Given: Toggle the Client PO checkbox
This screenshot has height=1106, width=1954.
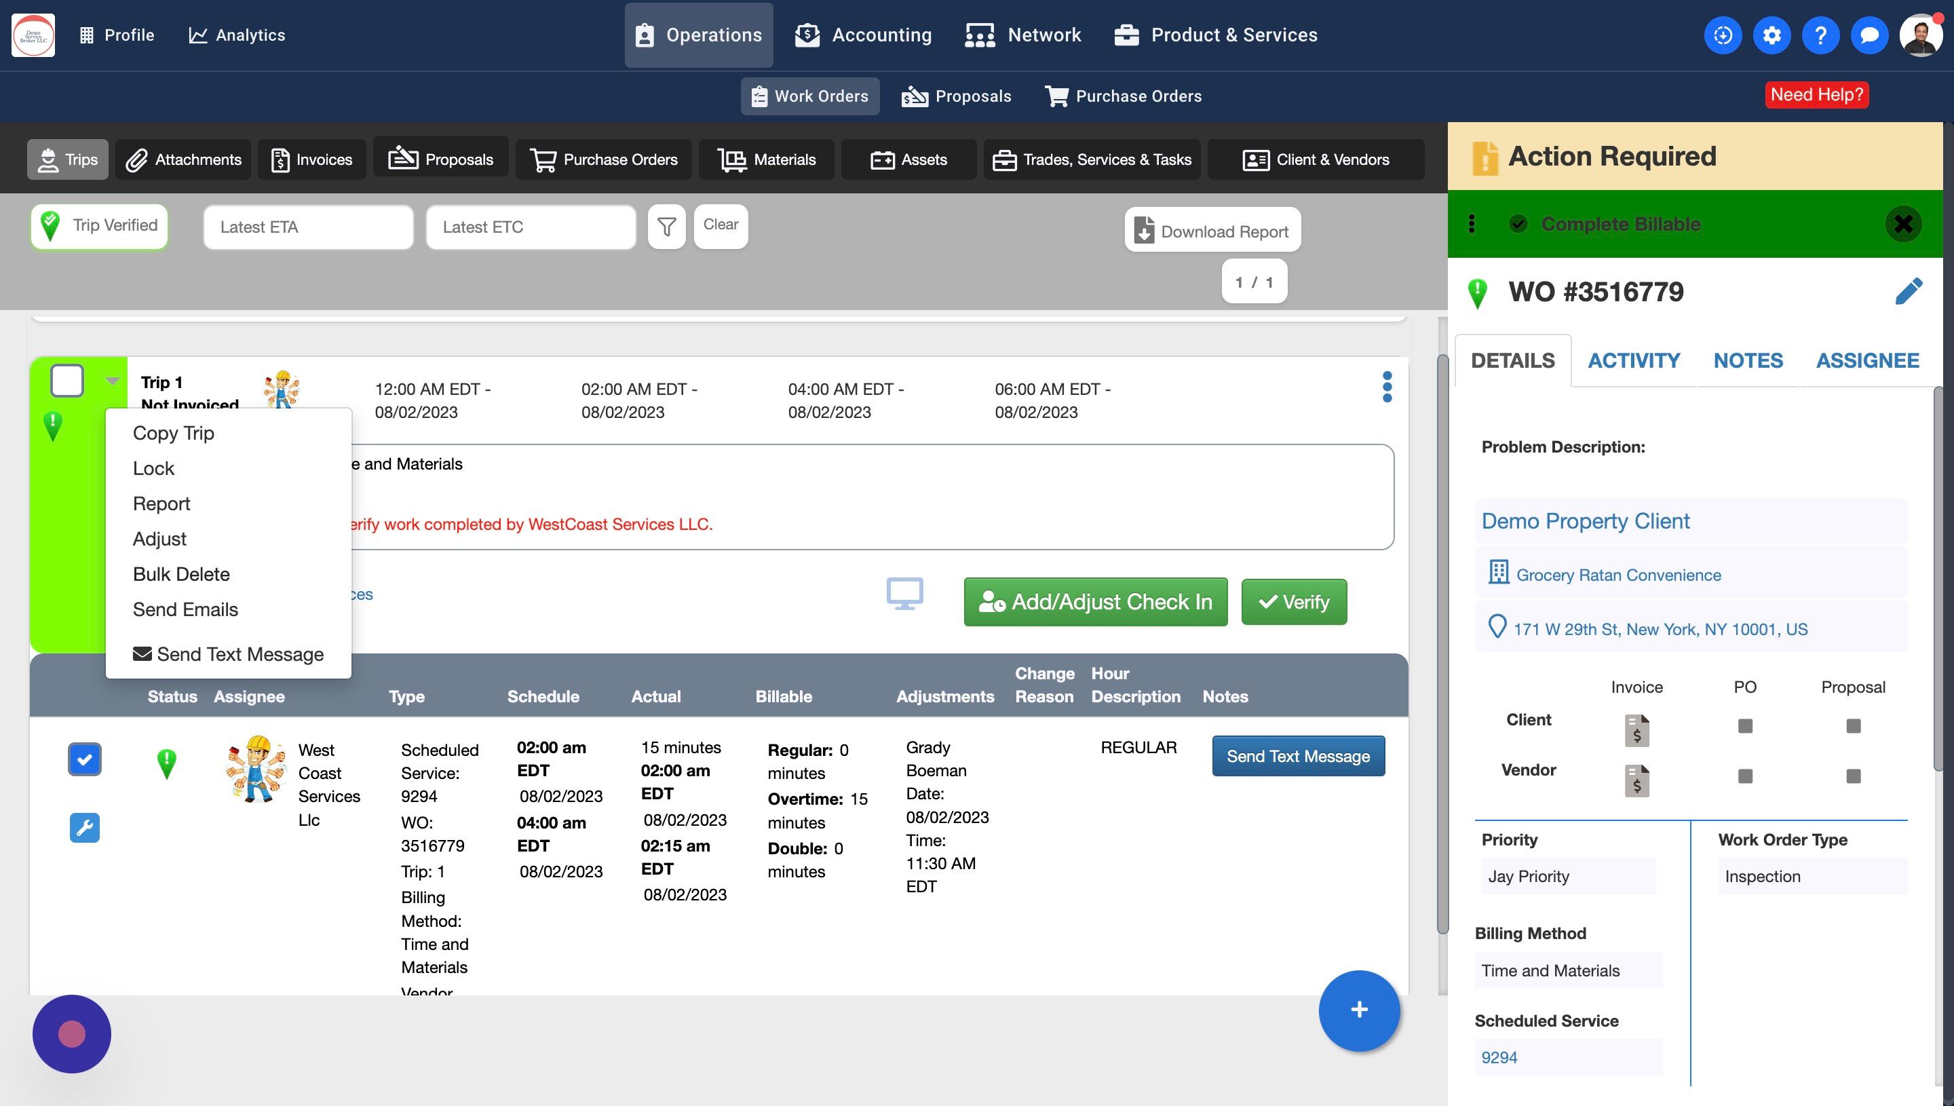Looking at the screenshot, I should pyautogui.click(x=1744, y=725).
